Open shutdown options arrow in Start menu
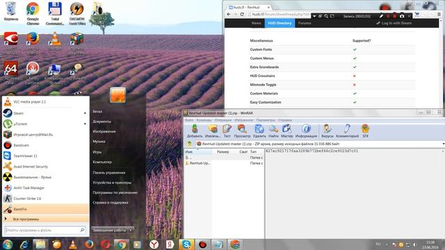445x250 pixels. tap(131, 230)
